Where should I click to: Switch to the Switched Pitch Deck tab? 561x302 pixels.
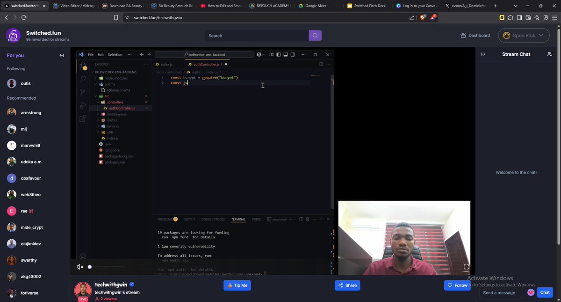click(x=367, y=6)
